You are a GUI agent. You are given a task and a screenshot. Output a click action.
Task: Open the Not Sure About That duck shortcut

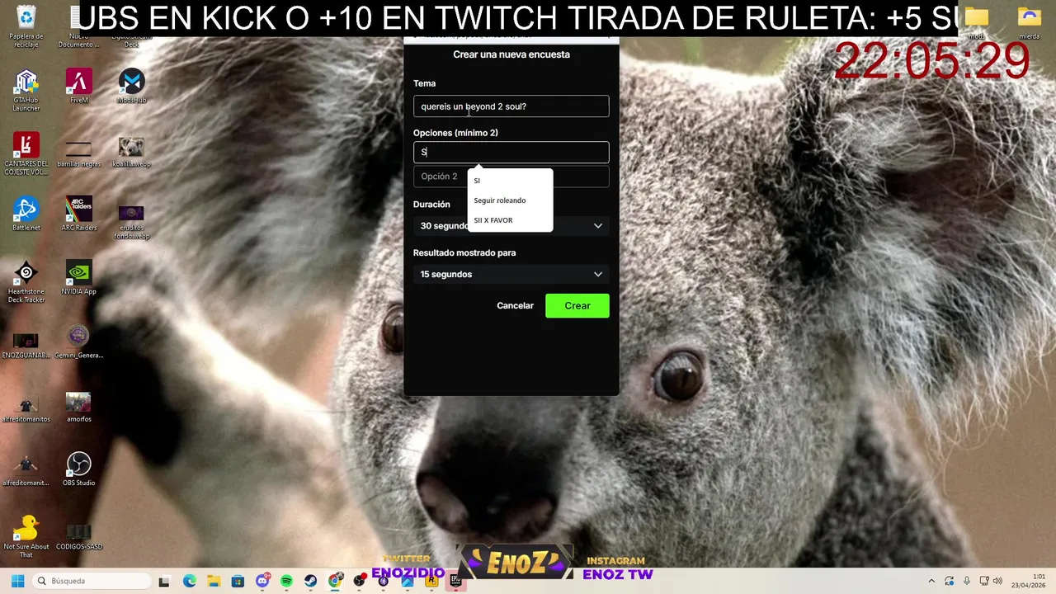click(26, 537)
